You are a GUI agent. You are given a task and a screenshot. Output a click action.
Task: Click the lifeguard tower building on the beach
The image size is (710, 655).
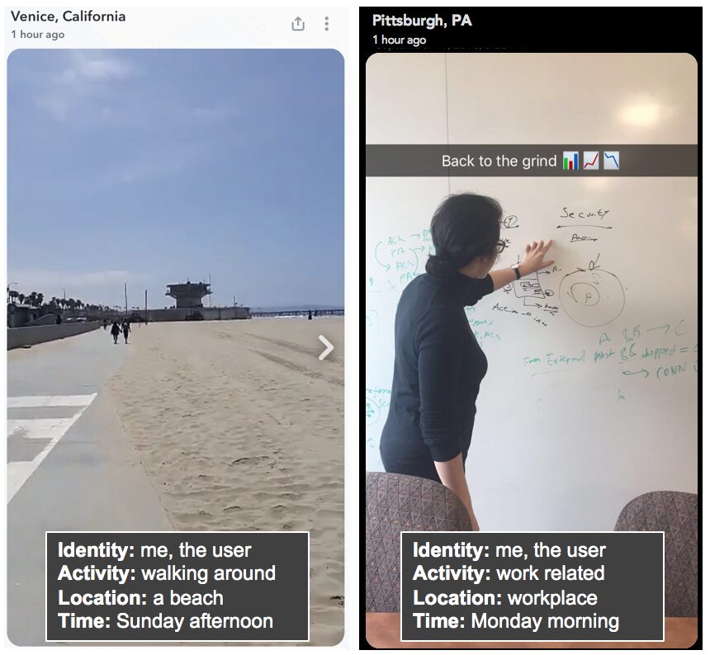point(189,295)
